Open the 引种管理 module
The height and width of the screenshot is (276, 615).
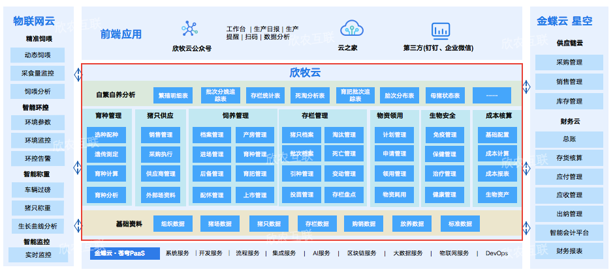(302, 174)
